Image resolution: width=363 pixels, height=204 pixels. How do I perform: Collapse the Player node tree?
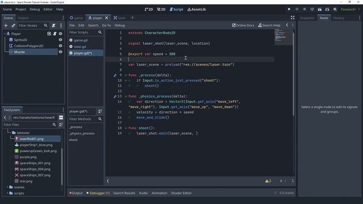[5, 34]
